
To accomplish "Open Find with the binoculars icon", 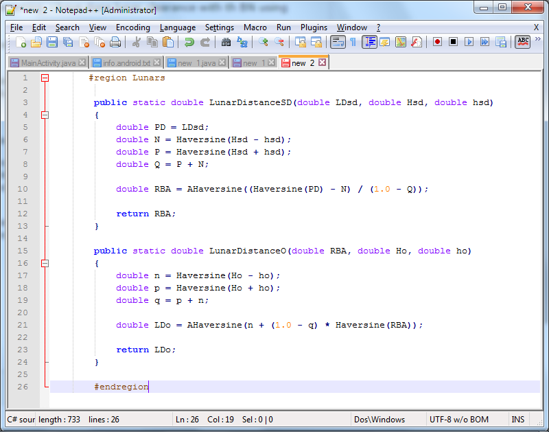I will [226, 42].
